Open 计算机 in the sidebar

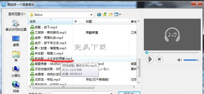point(16,72)
